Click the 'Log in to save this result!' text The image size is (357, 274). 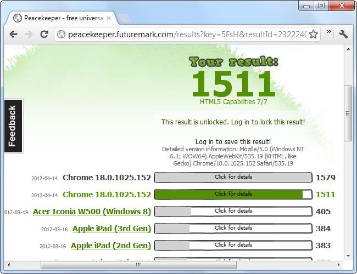pos(233,142)
